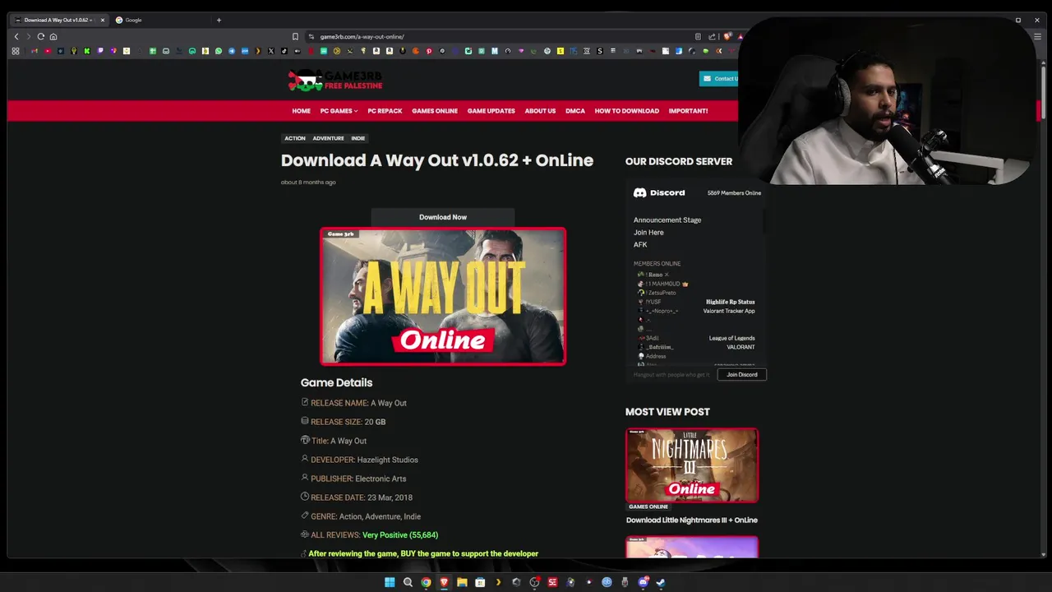The height and width of the screenshot is (592, 1052).
Task: Open the PC REPACK menu item
Action: tap(385, 111)
